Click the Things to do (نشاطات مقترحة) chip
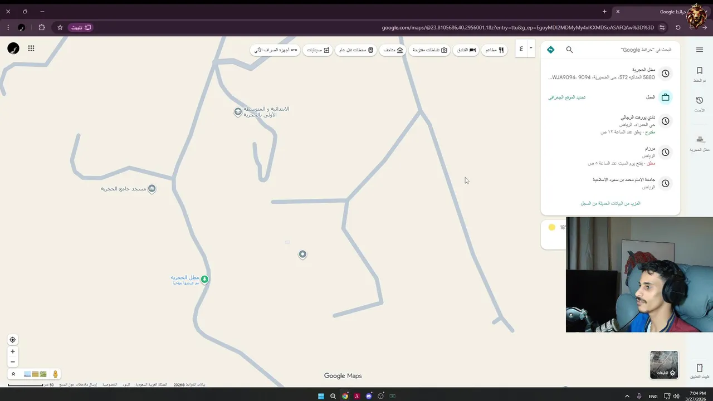 coord(429,50)
